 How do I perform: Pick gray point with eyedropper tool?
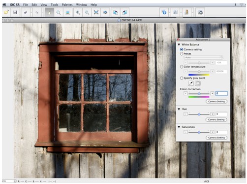coord(191,83)
